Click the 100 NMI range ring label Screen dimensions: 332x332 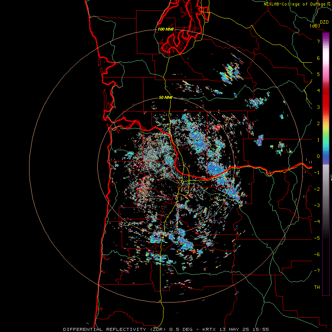pos(166,29)
